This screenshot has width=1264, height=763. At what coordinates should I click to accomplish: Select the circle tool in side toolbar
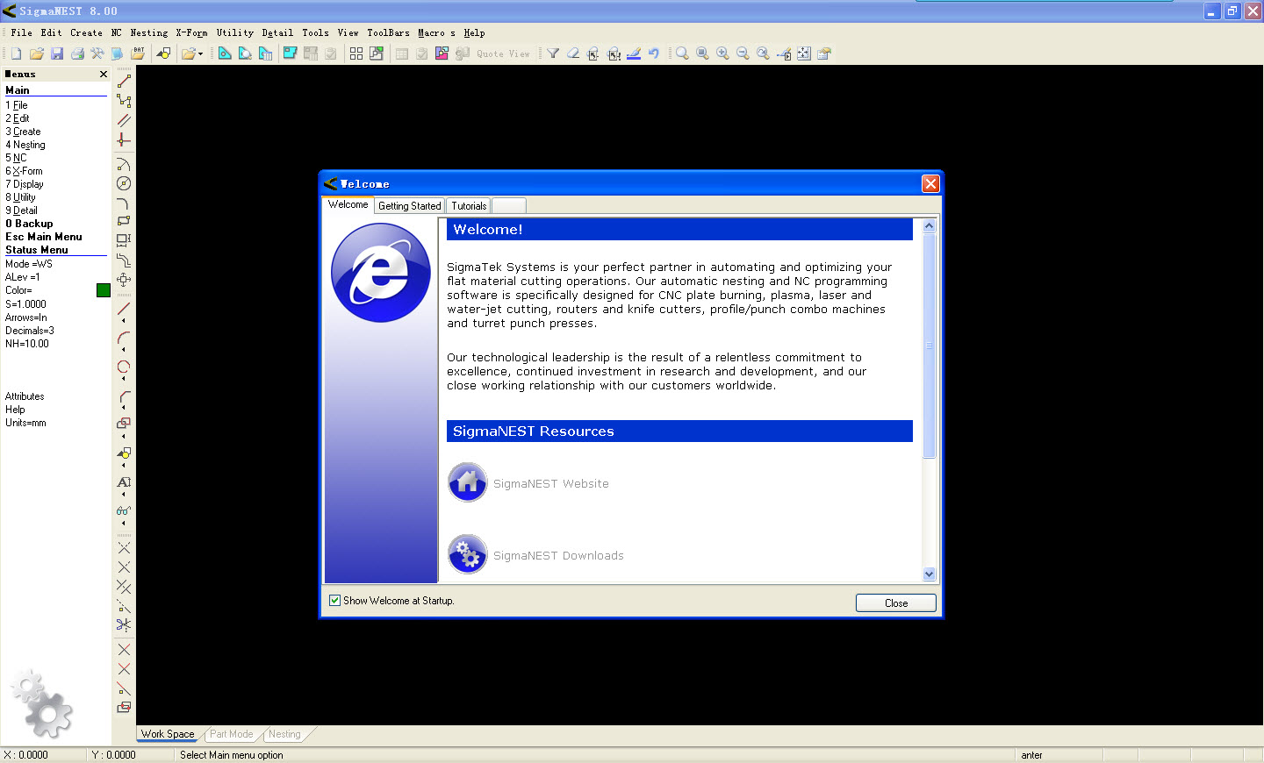pos(124,183)
